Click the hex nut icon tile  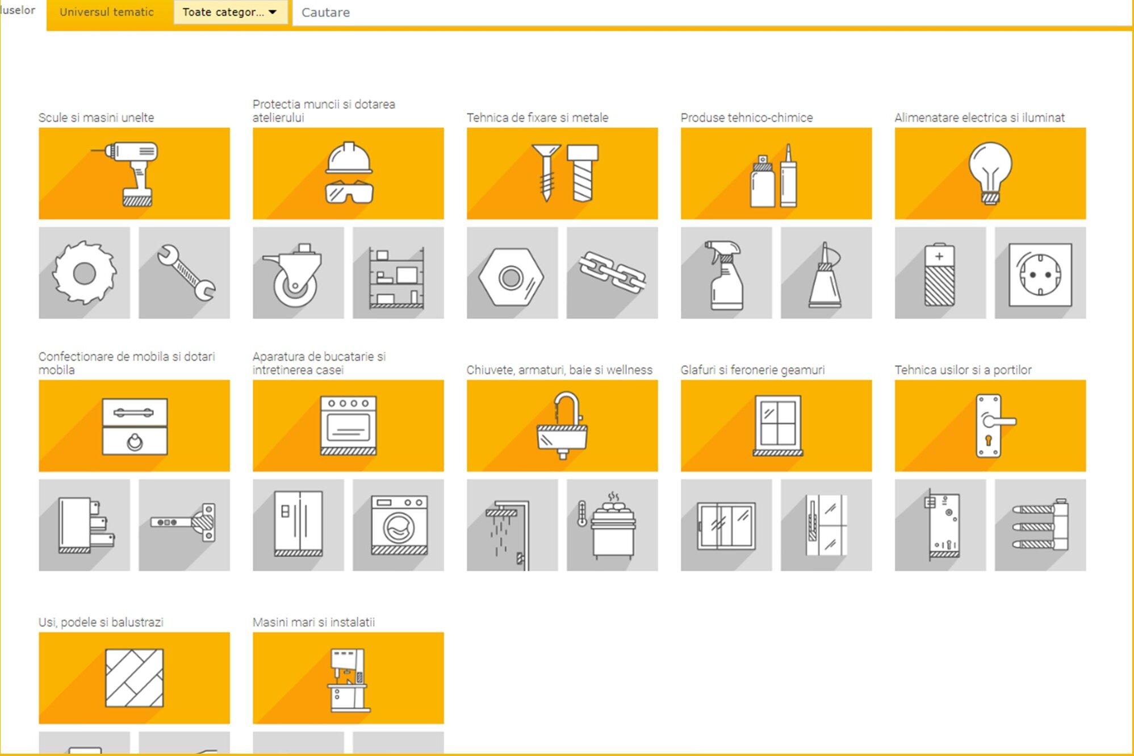[x=512, y=273]
